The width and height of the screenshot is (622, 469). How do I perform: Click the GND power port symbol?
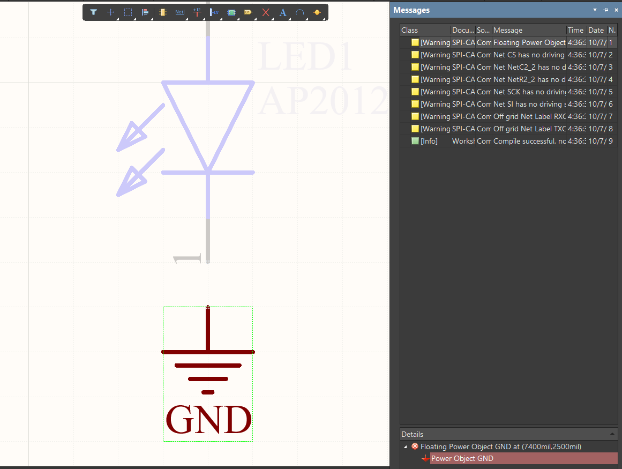(x=208, y=374)
